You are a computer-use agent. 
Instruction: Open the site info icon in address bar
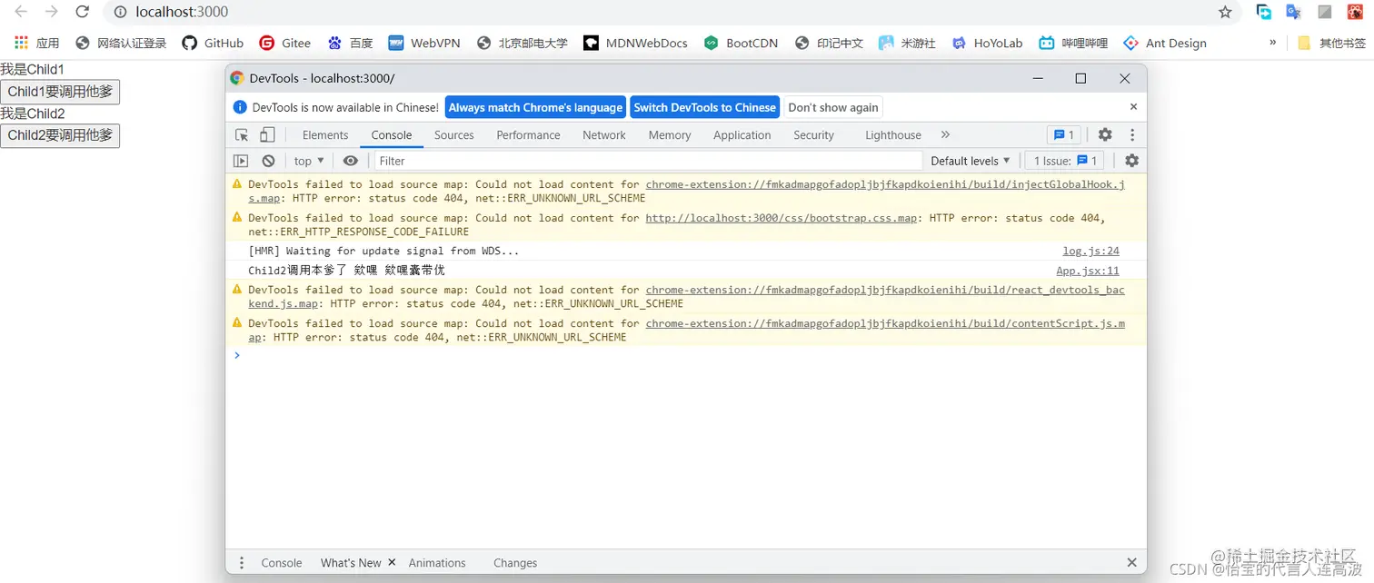[x=120, y=12]
